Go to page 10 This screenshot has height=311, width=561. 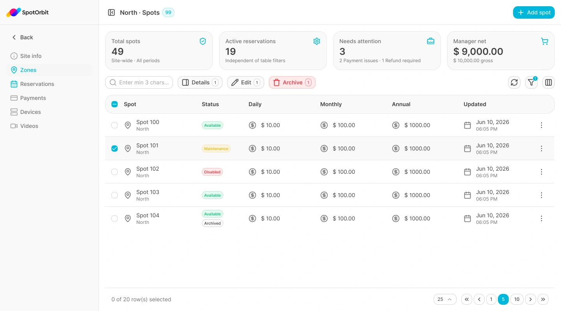[x=517, y=299]
